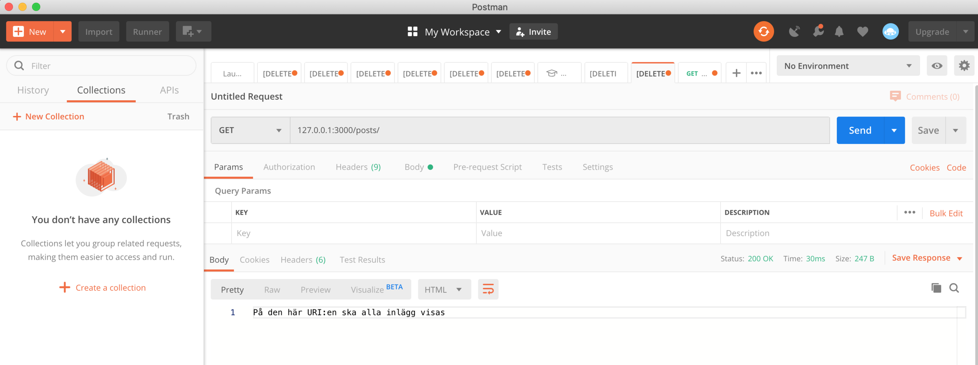Open the wrench settings icon in header
Viewport: 978px width, 365px height.
tap(818, 31)
